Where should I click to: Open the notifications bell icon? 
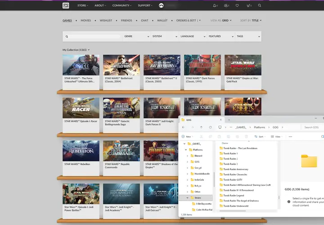tap(215, 5)
